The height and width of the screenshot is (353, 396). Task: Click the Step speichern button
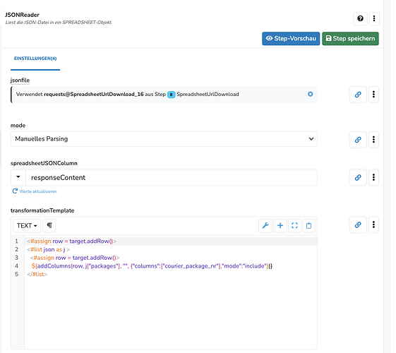[x=350, y=39]
